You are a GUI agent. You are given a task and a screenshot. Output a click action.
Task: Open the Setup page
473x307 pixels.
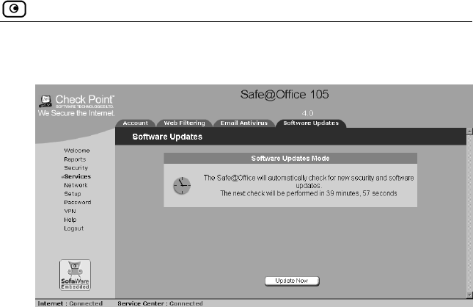[73, 194]
